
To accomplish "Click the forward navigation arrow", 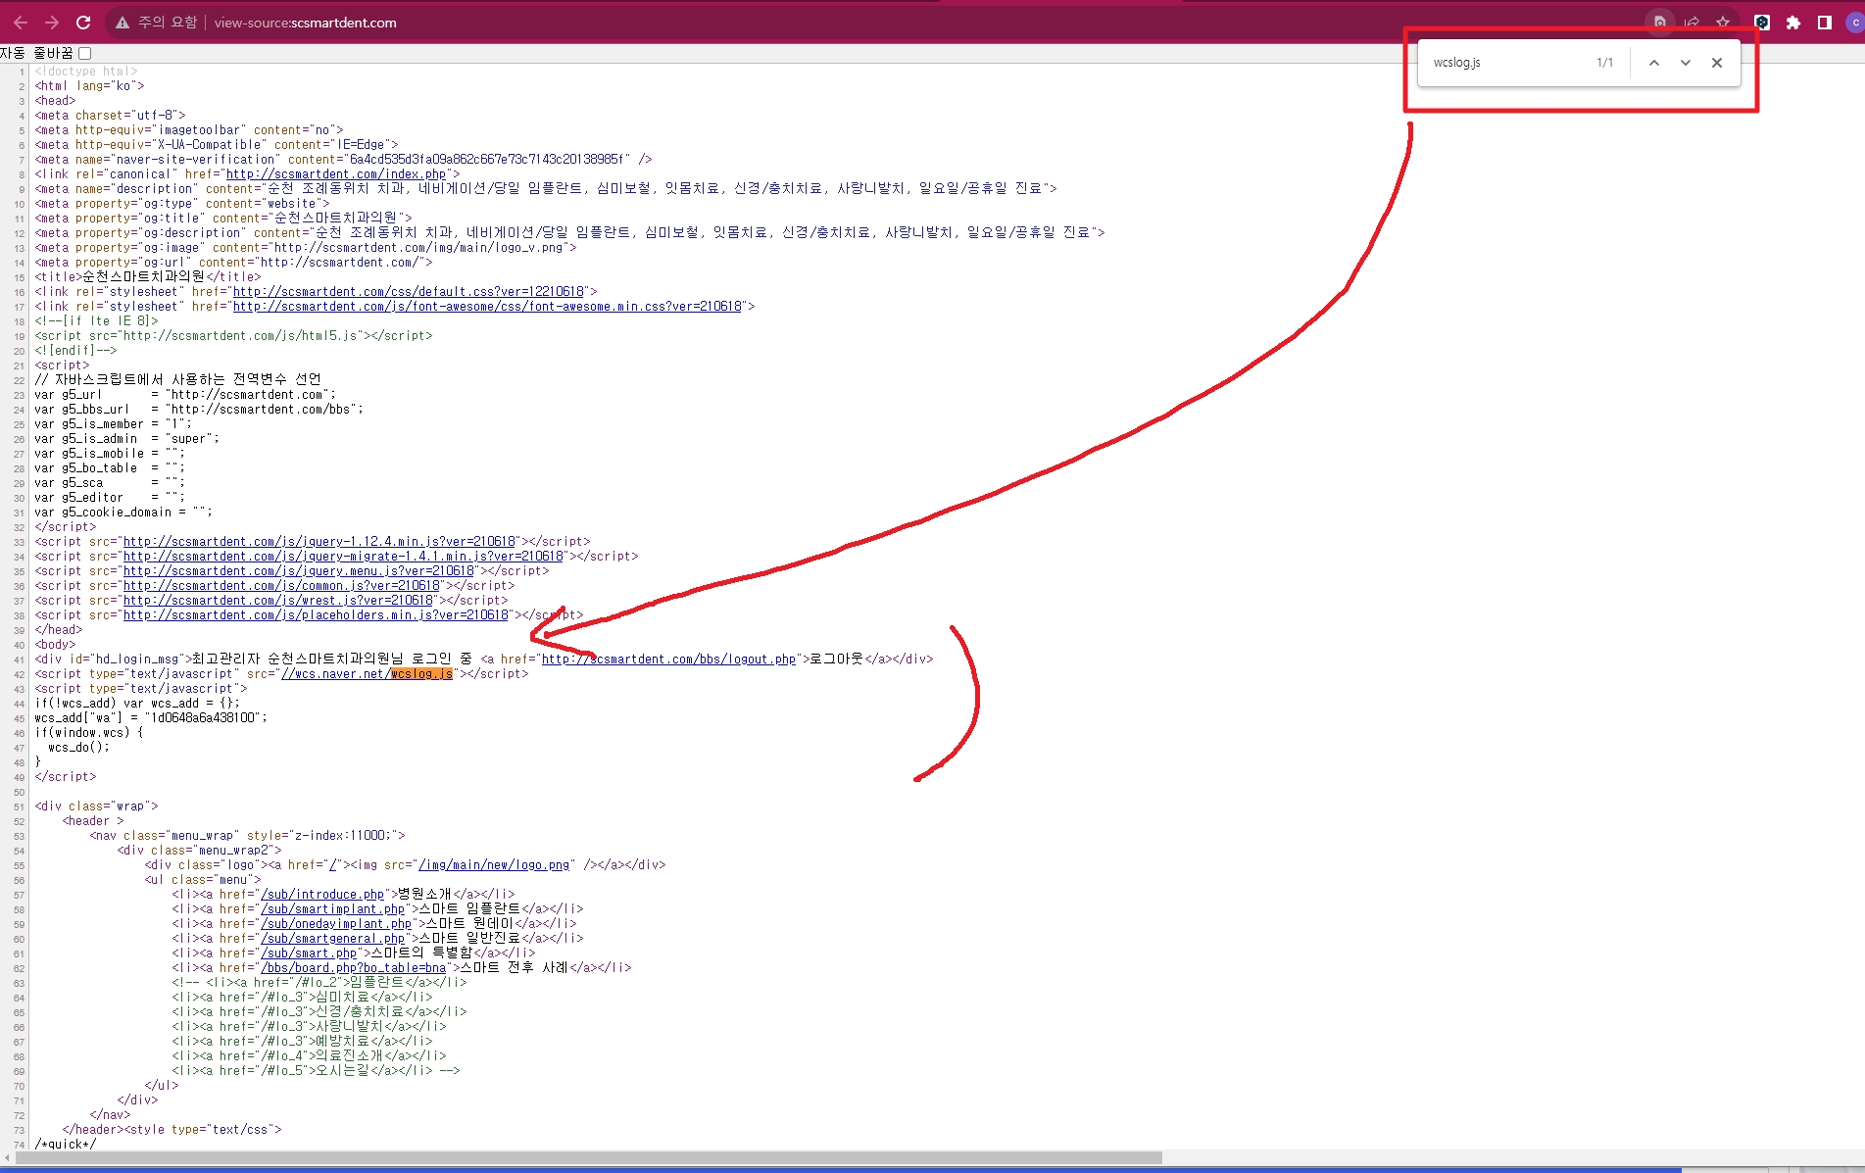I will [52, 23].
